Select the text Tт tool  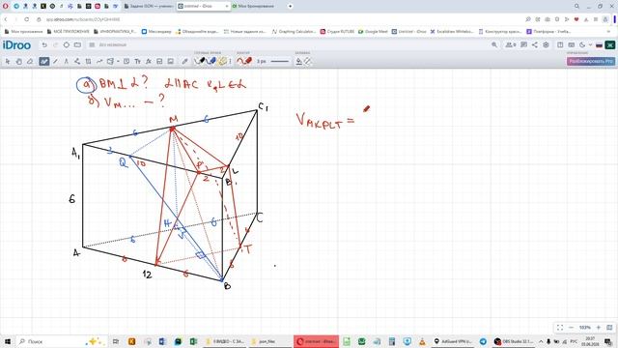pos(137,61)
